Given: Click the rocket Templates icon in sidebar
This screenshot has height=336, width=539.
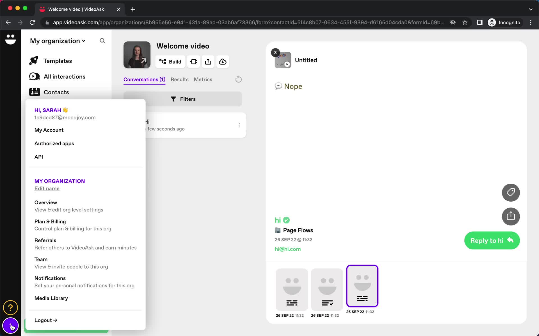Looking at the screenshot, I should (34, 61).
